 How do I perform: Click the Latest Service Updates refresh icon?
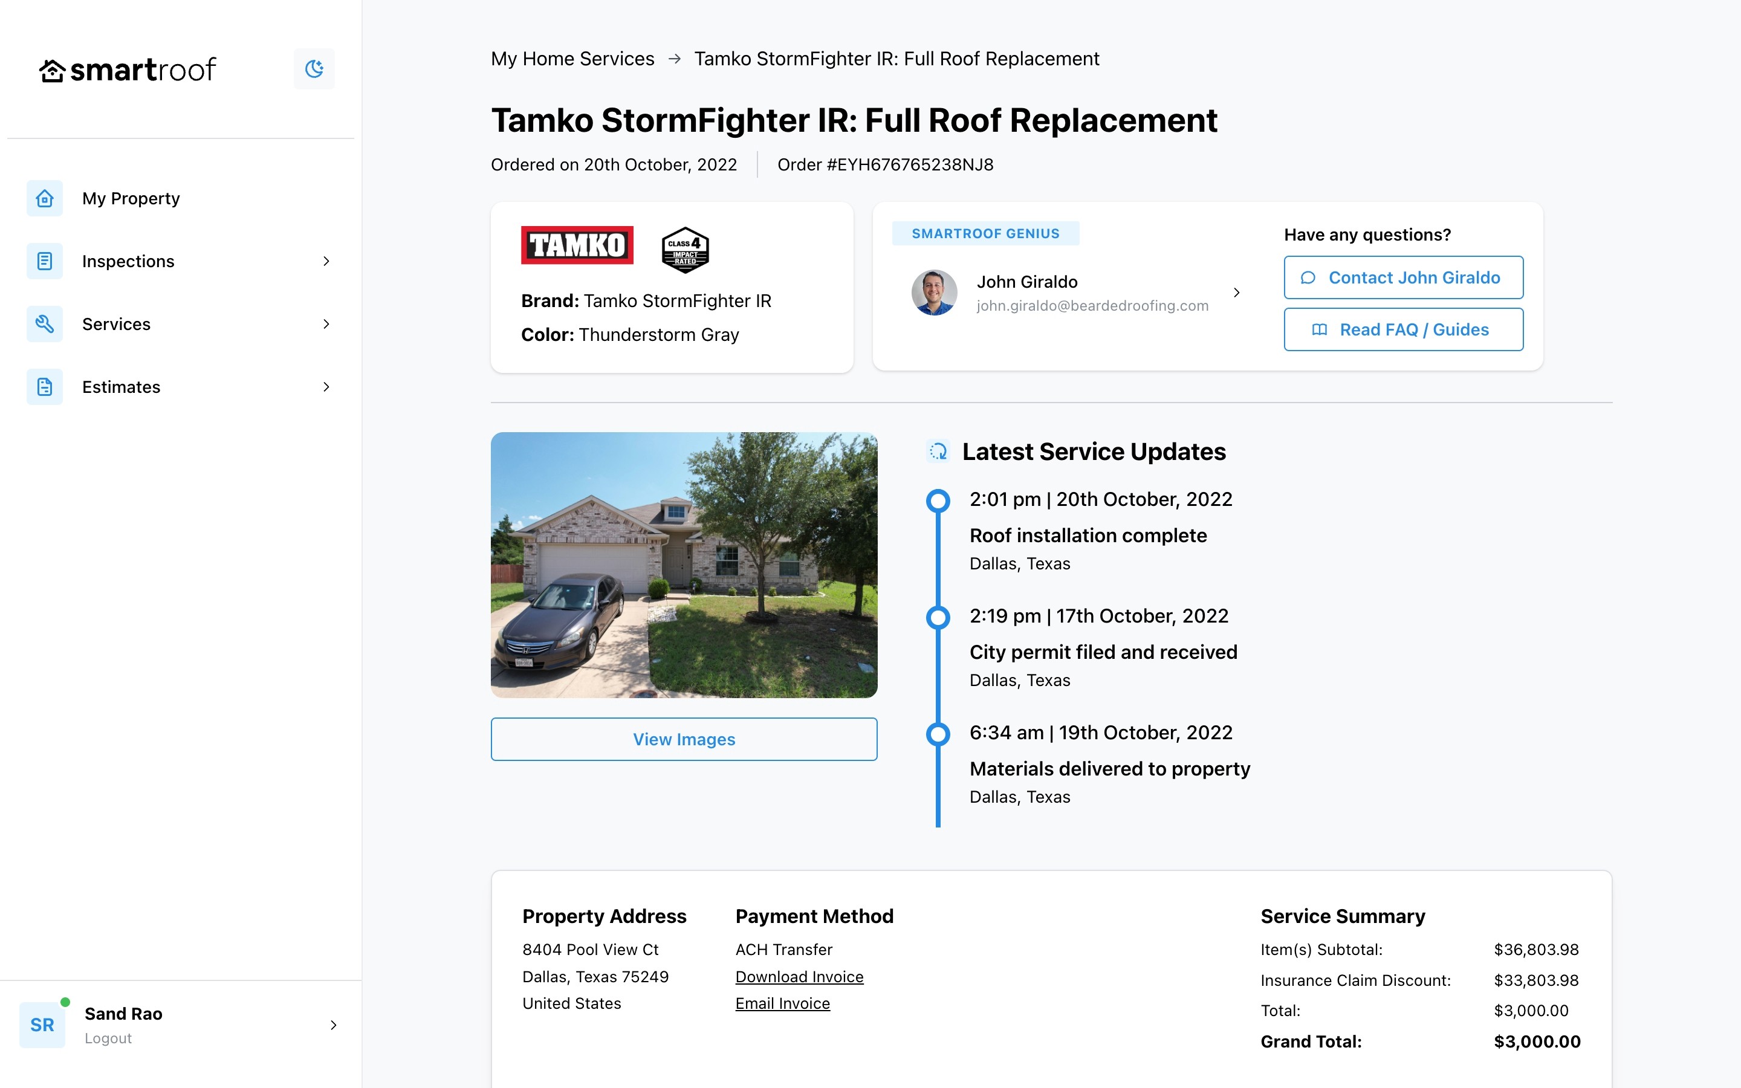coord(938,451)
